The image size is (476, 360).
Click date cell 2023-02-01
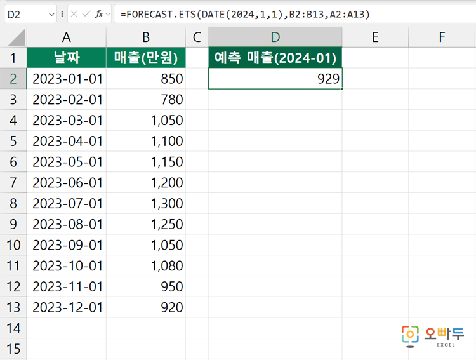pos(67,99)
